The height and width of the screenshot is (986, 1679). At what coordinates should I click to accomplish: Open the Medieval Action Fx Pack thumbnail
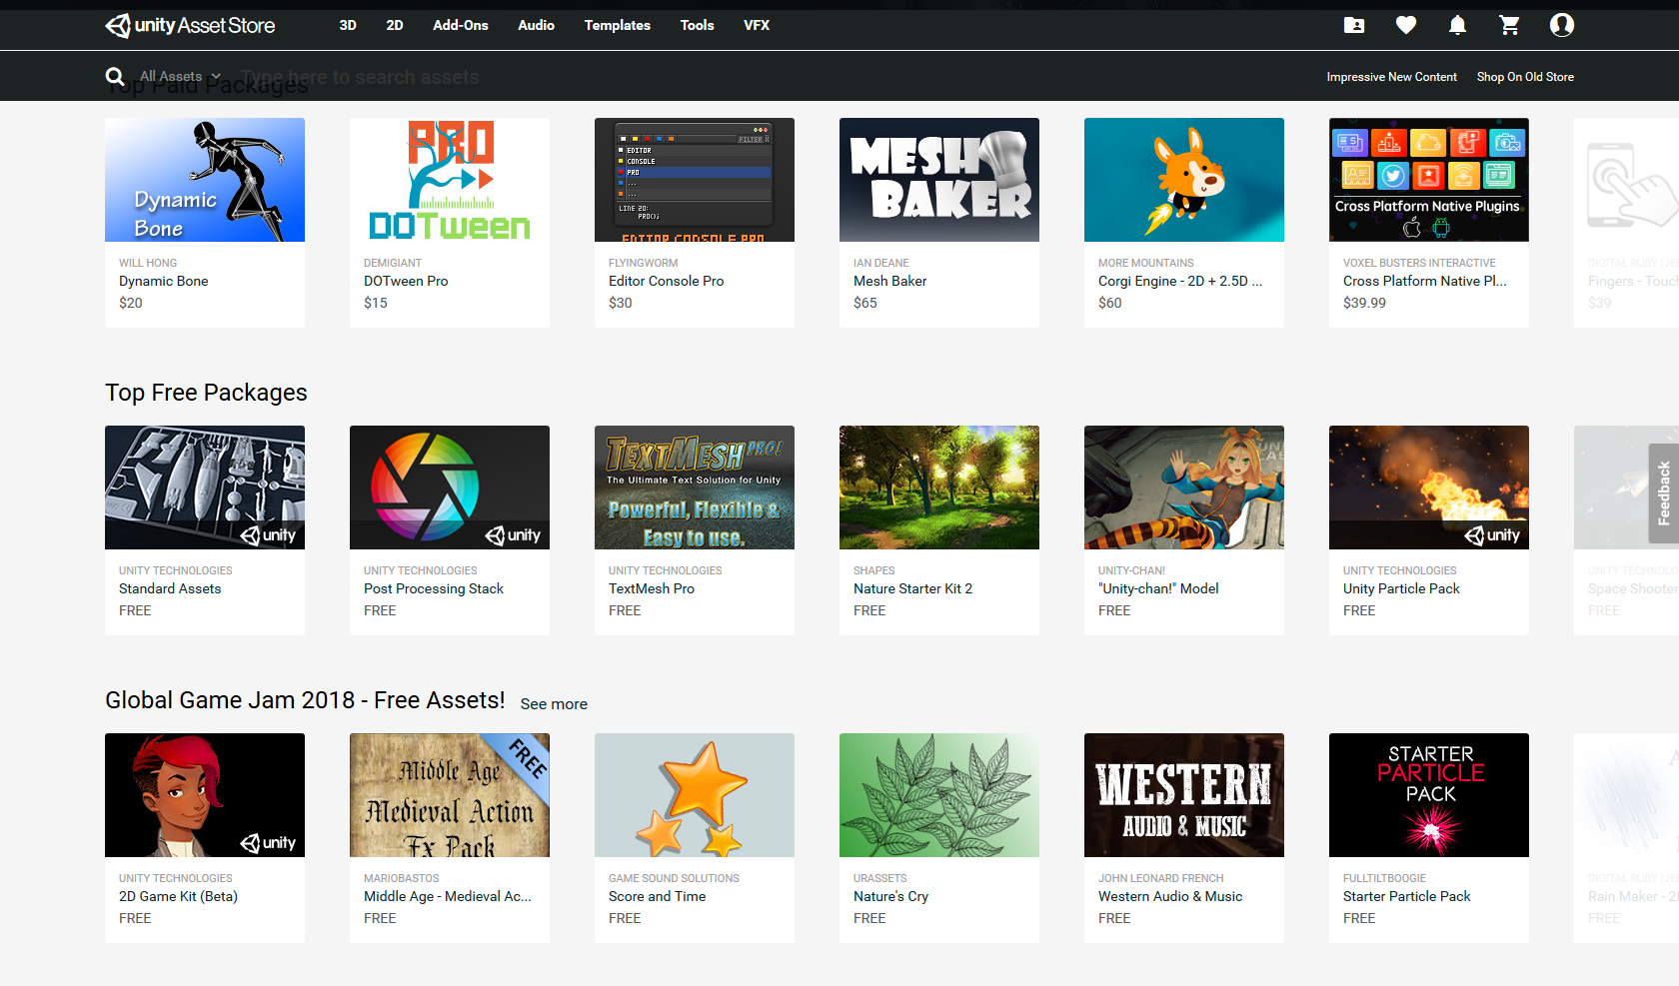(450, 795)
